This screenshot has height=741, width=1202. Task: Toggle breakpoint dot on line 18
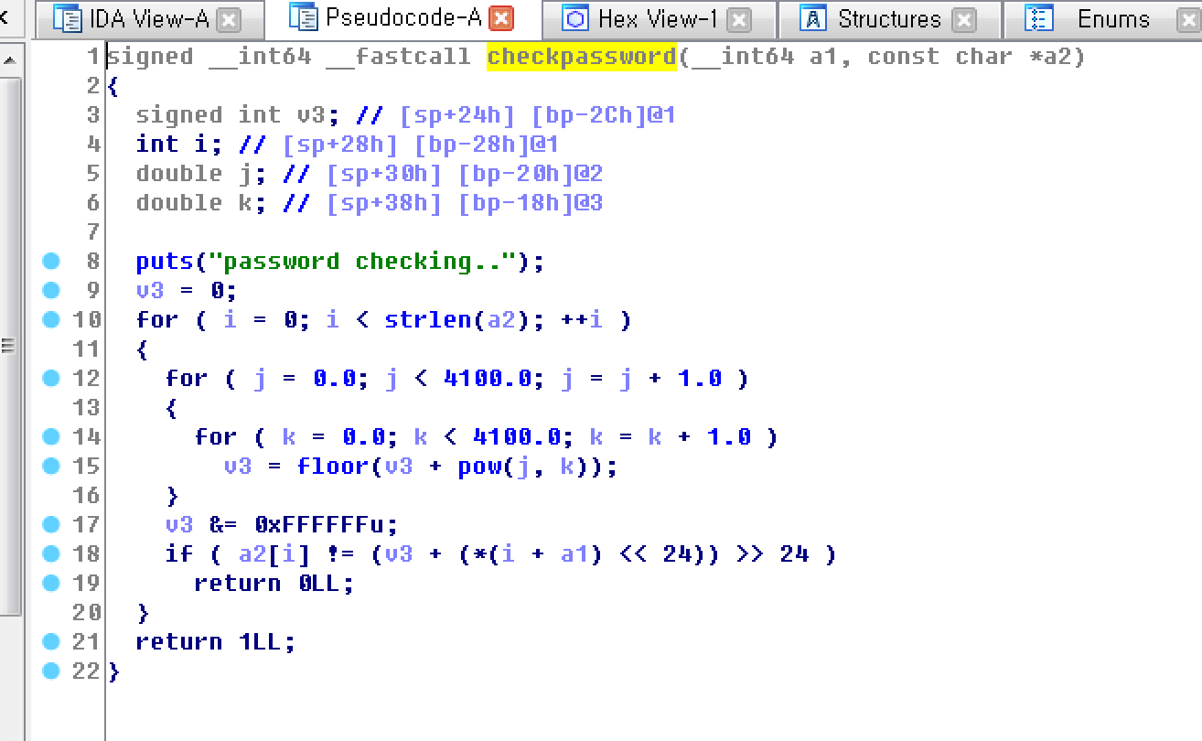click(51, 554)
